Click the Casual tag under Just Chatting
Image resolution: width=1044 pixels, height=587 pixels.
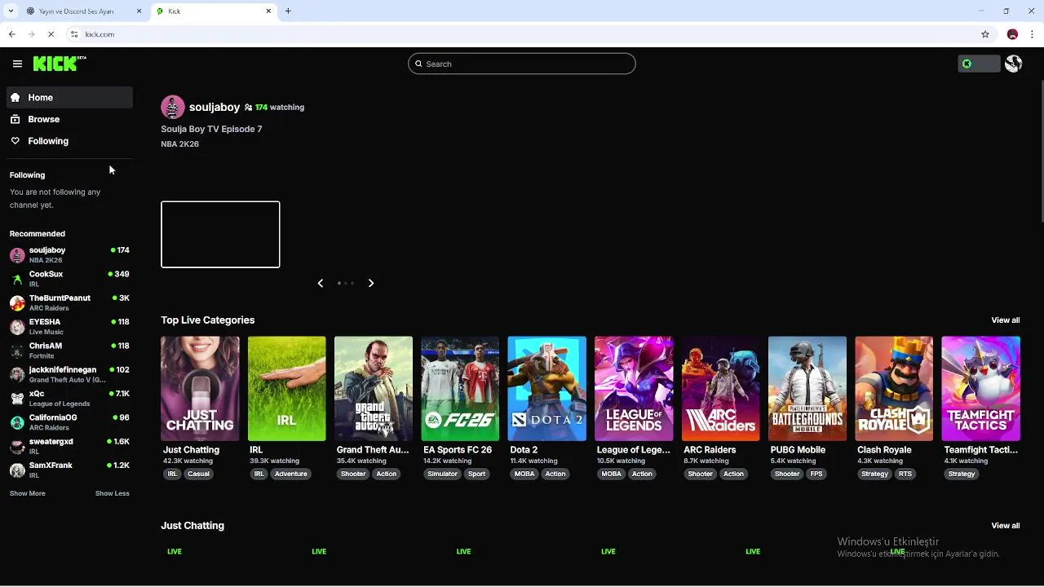click(198, 474)
